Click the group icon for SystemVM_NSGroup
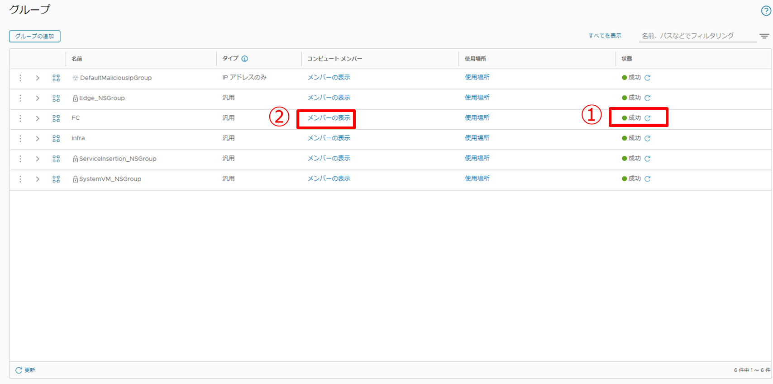This screenshot has width=773, height=384. (x=56, y=179)
